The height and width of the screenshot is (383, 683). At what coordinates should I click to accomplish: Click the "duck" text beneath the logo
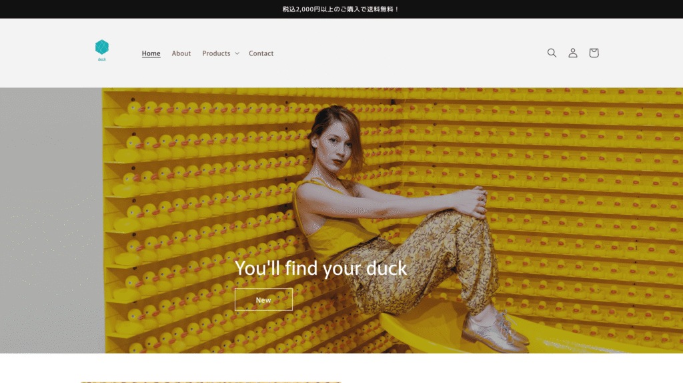pyautogui.click(x=102, y=59)
